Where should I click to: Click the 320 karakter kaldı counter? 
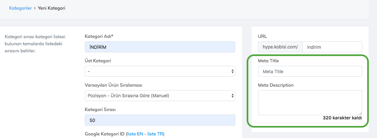click(342, 118)
